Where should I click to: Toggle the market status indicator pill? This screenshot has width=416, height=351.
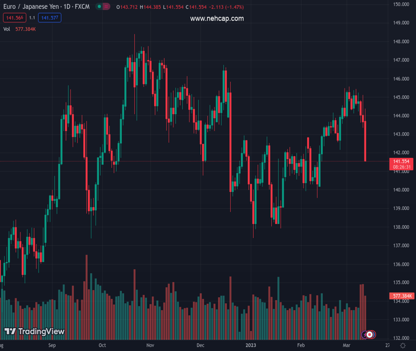point(103,7)
